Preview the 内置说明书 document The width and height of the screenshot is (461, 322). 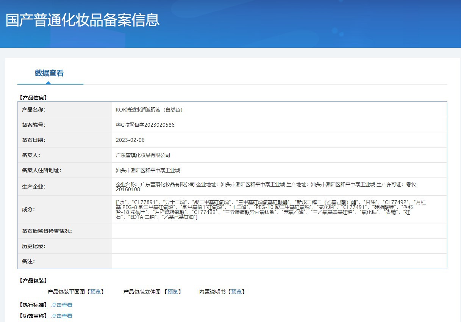[236, 292]
